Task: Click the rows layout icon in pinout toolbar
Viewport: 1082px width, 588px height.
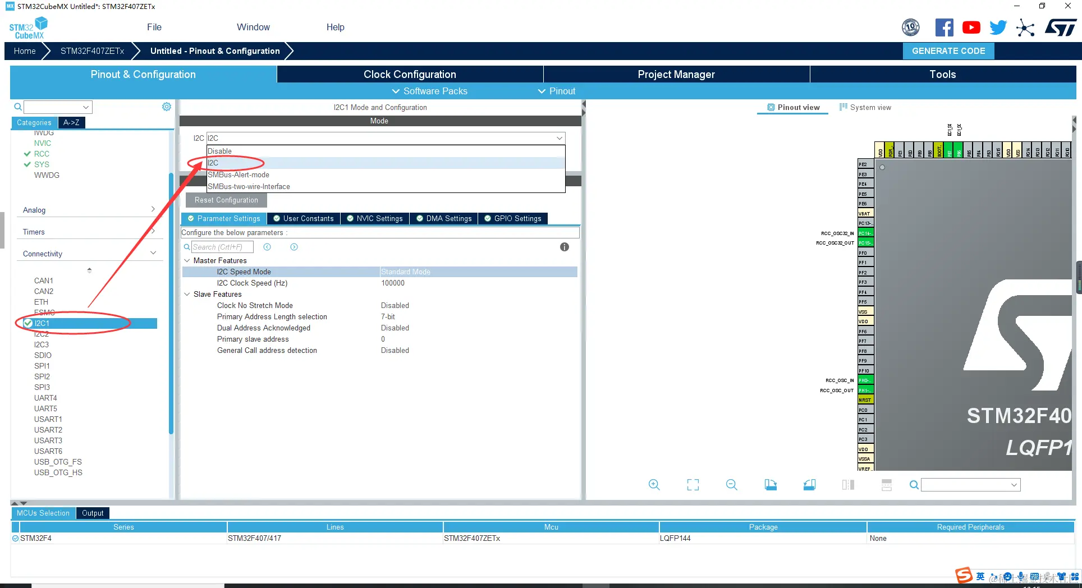Action: 887,485
